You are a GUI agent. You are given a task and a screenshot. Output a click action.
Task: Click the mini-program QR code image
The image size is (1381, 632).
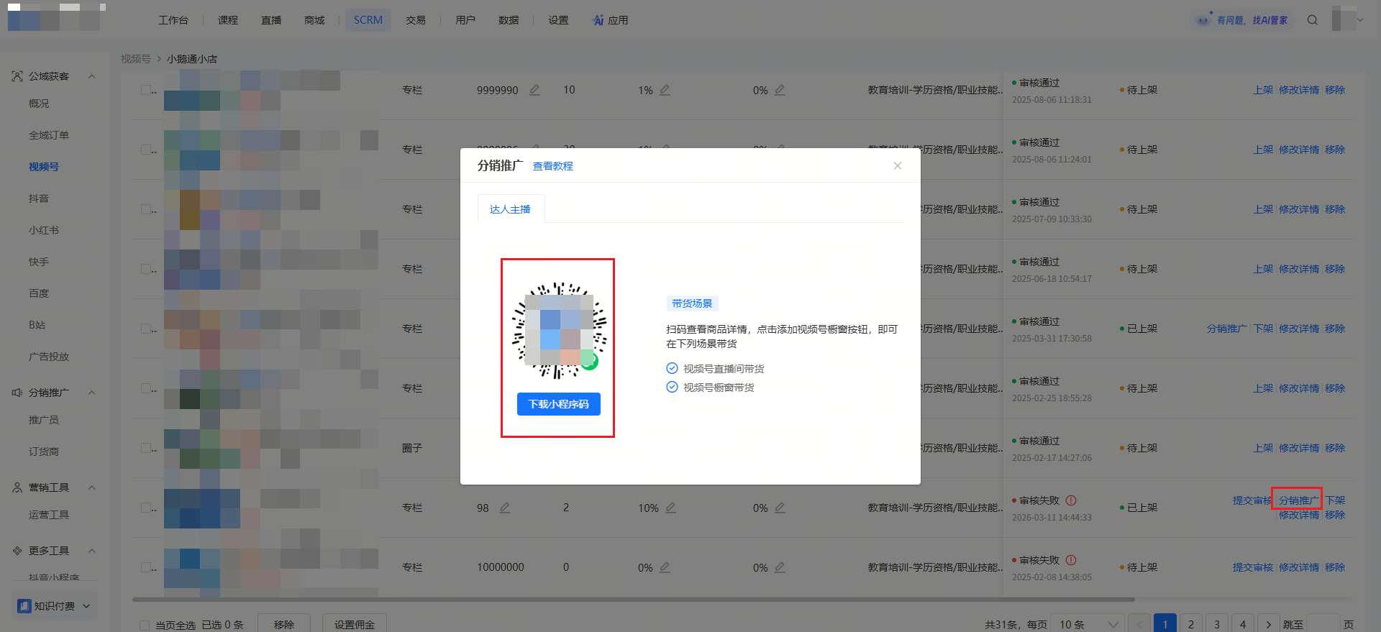(x=559, y=331)
